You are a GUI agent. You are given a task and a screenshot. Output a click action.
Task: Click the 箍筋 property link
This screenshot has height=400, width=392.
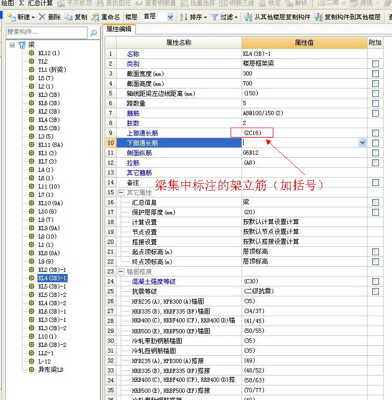click(x=133, y=113)
